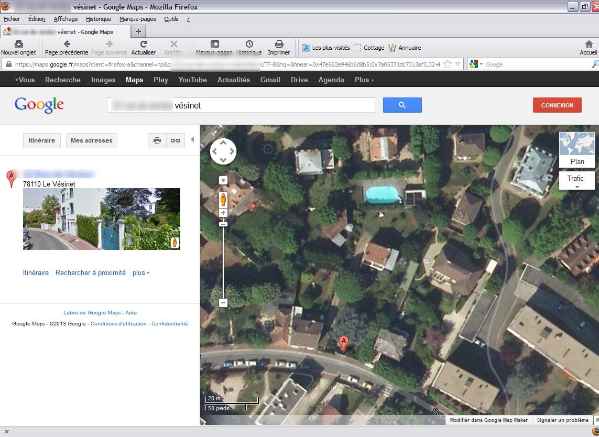Go back with Page précédente

[67, 48]
